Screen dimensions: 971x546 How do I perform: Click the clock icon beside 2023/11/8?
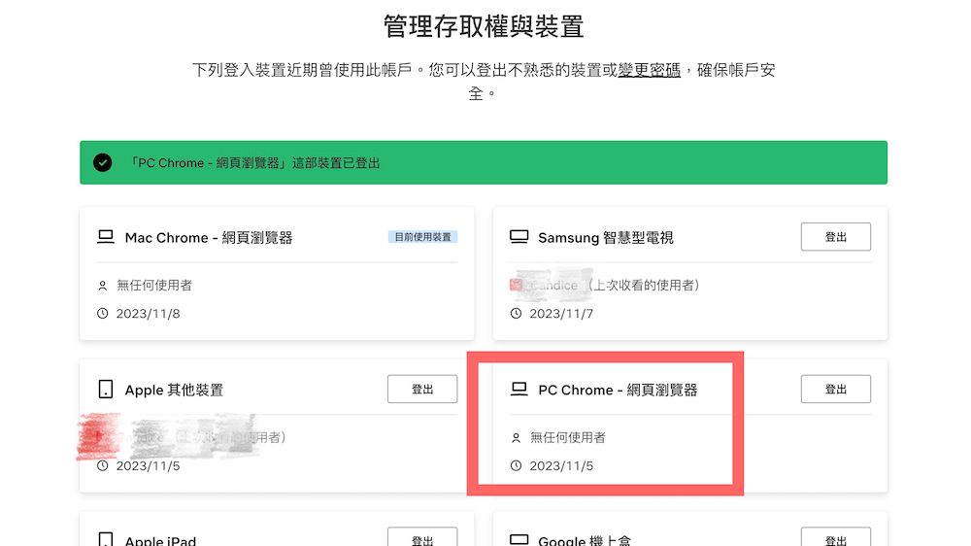click(x=103, y=314)
